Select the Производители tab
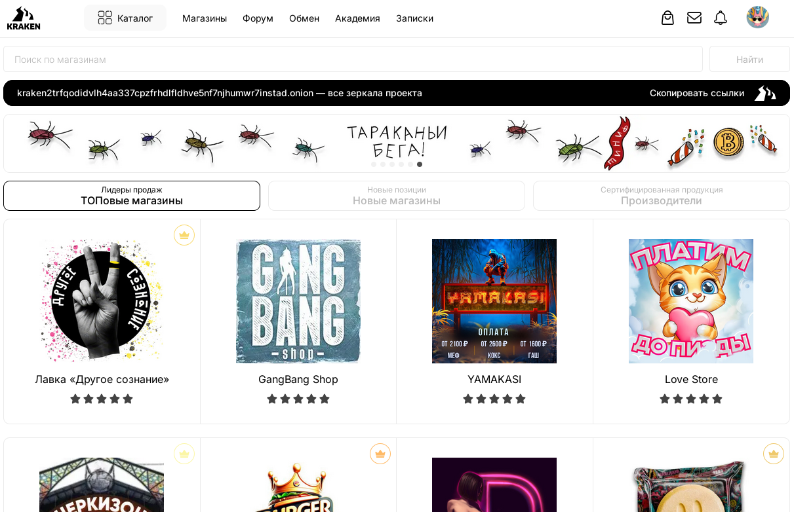This screenshot has height=512, width=794. (661, 196)
